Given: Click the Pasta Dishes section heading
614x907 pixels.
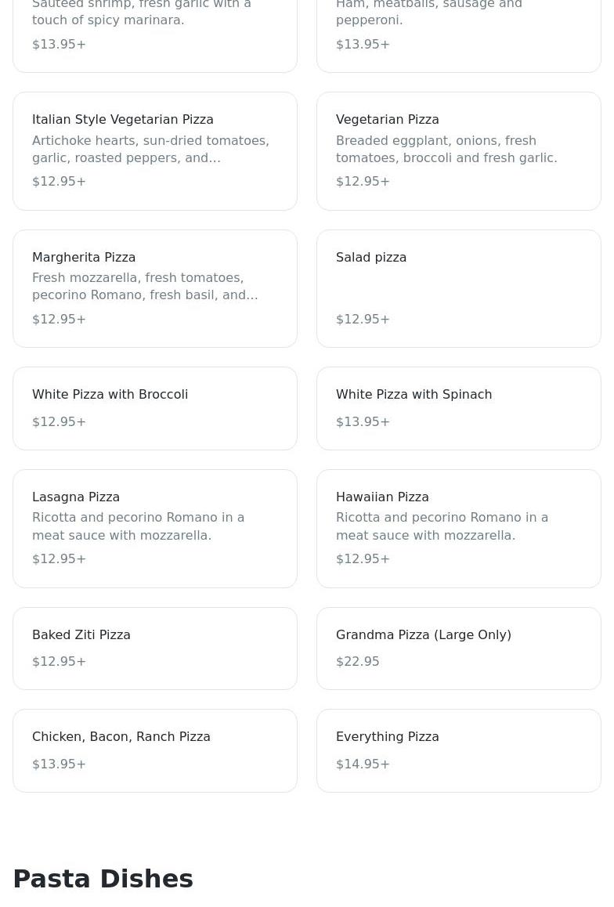Looking at the screenshot, I should pos(103,879).
